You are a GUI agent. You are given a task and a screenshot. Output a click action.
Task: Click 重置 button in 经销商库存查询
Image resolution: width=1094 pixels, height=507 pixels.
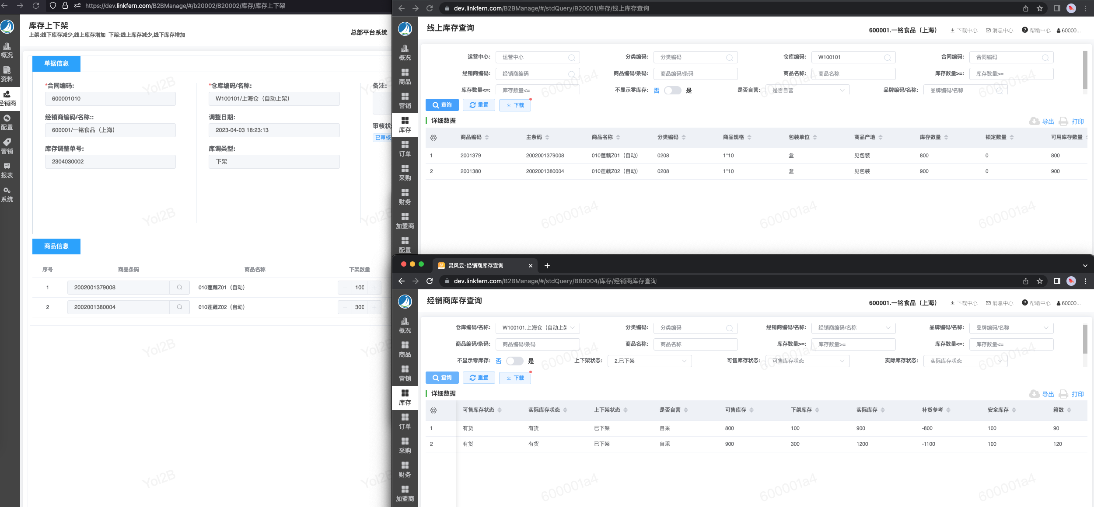(x=479, y=378)
